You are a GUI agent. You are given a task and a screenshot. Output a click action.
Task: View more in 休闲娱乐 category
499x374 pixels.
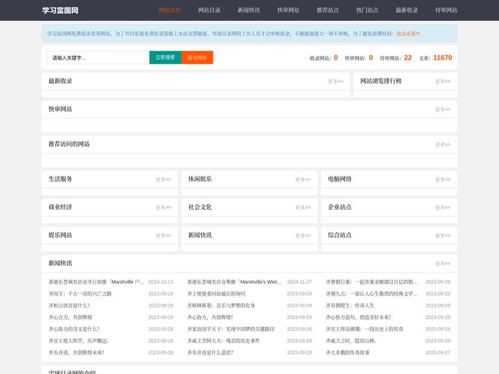[x=303, y=179]
